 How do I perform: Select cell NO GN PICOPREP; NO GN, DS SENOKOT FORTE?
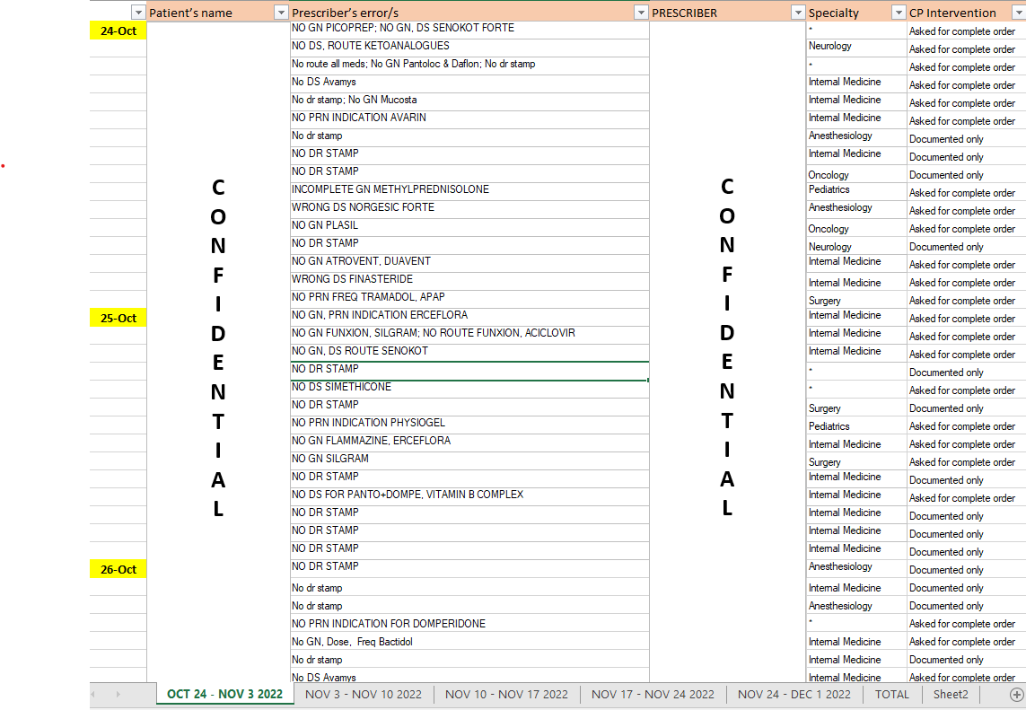469,31
